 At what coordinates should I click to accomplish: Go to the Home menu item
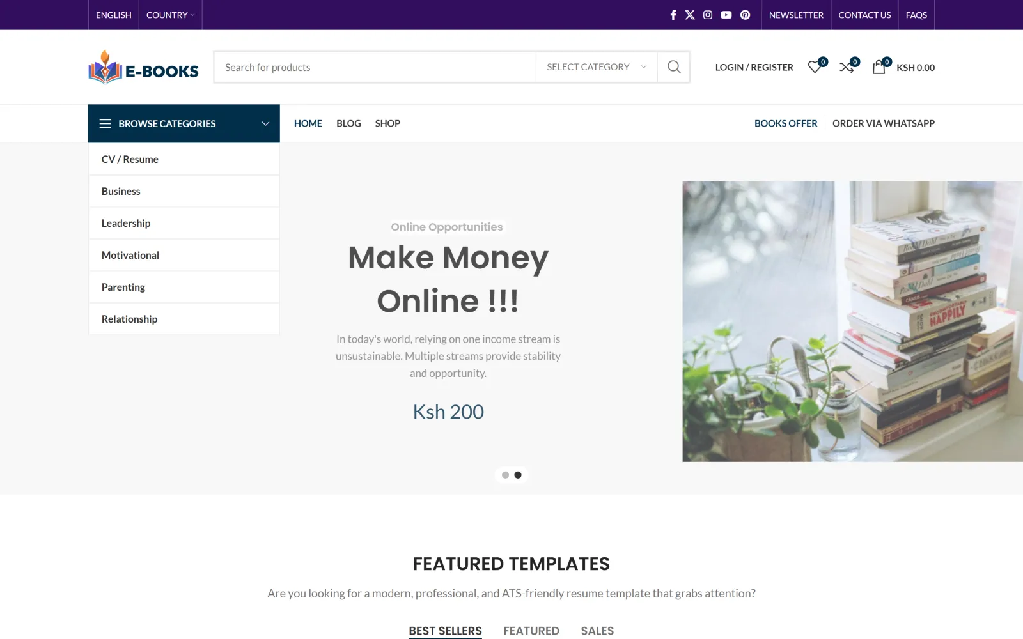(308, 123)
